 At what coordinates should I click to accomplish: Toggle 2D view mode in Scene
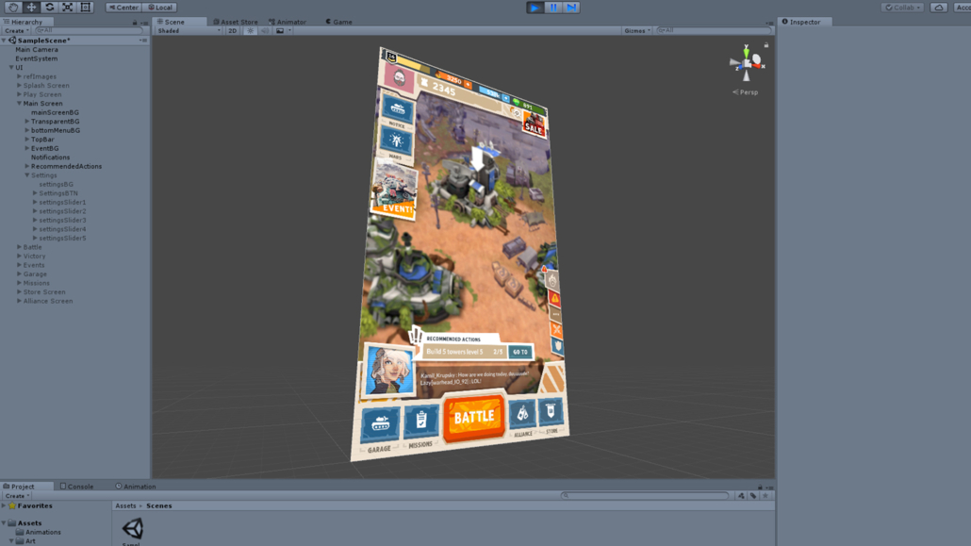(x=233, y=30)
